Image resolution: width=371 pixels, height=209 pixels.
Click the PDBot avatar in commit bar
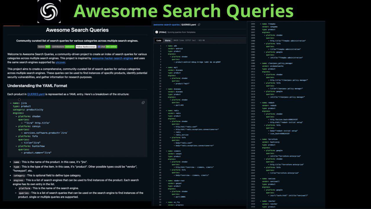[157, 32]
